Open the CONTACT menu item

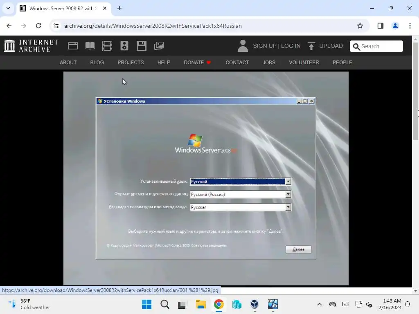click(x=237, y=63)
